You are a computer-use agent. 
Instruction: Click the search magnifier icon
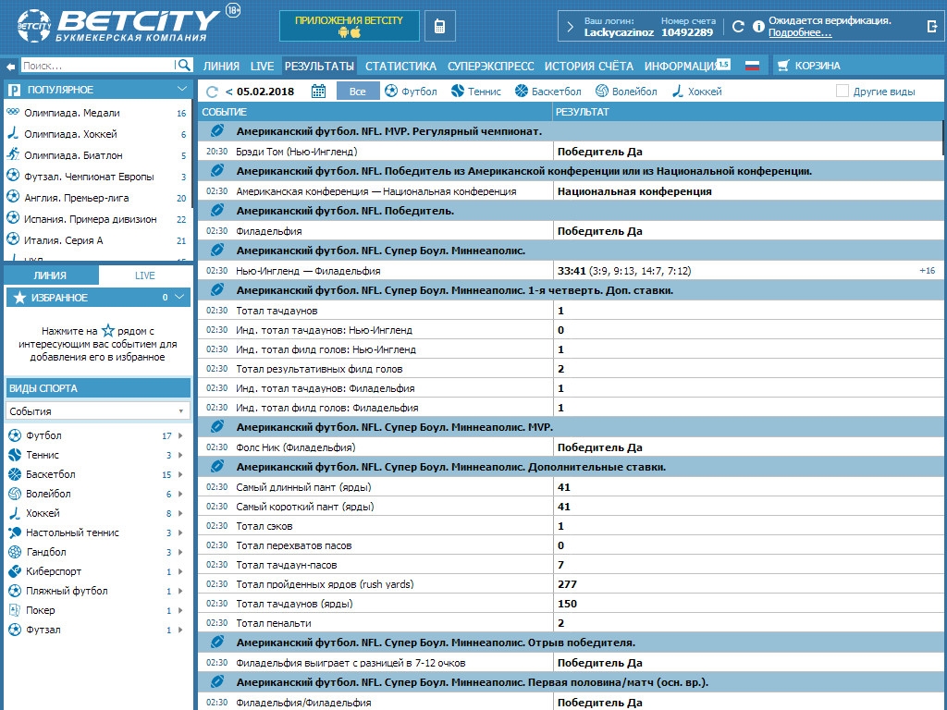pyautogui.click(x=184, y=66)
